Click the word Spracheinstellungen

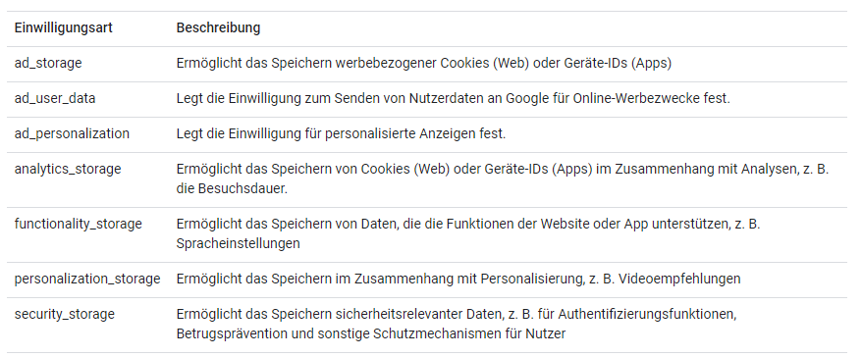pyautogui.click(x=238, y=243)
